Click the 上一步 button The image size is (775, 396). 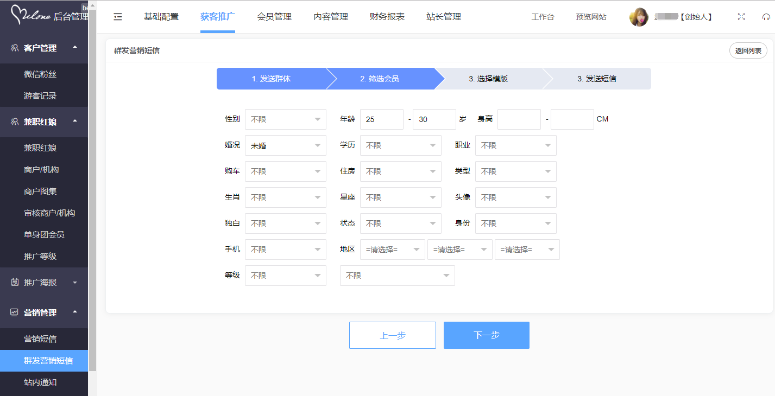pos(393,335)
